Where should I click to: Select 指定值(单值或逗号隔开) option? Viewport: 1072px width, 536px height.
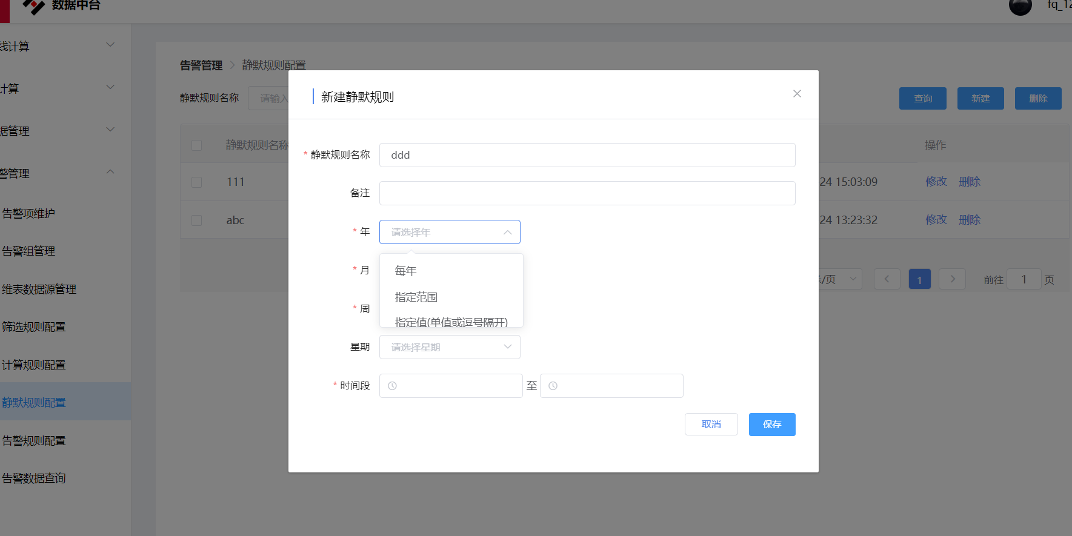point(451,321)
